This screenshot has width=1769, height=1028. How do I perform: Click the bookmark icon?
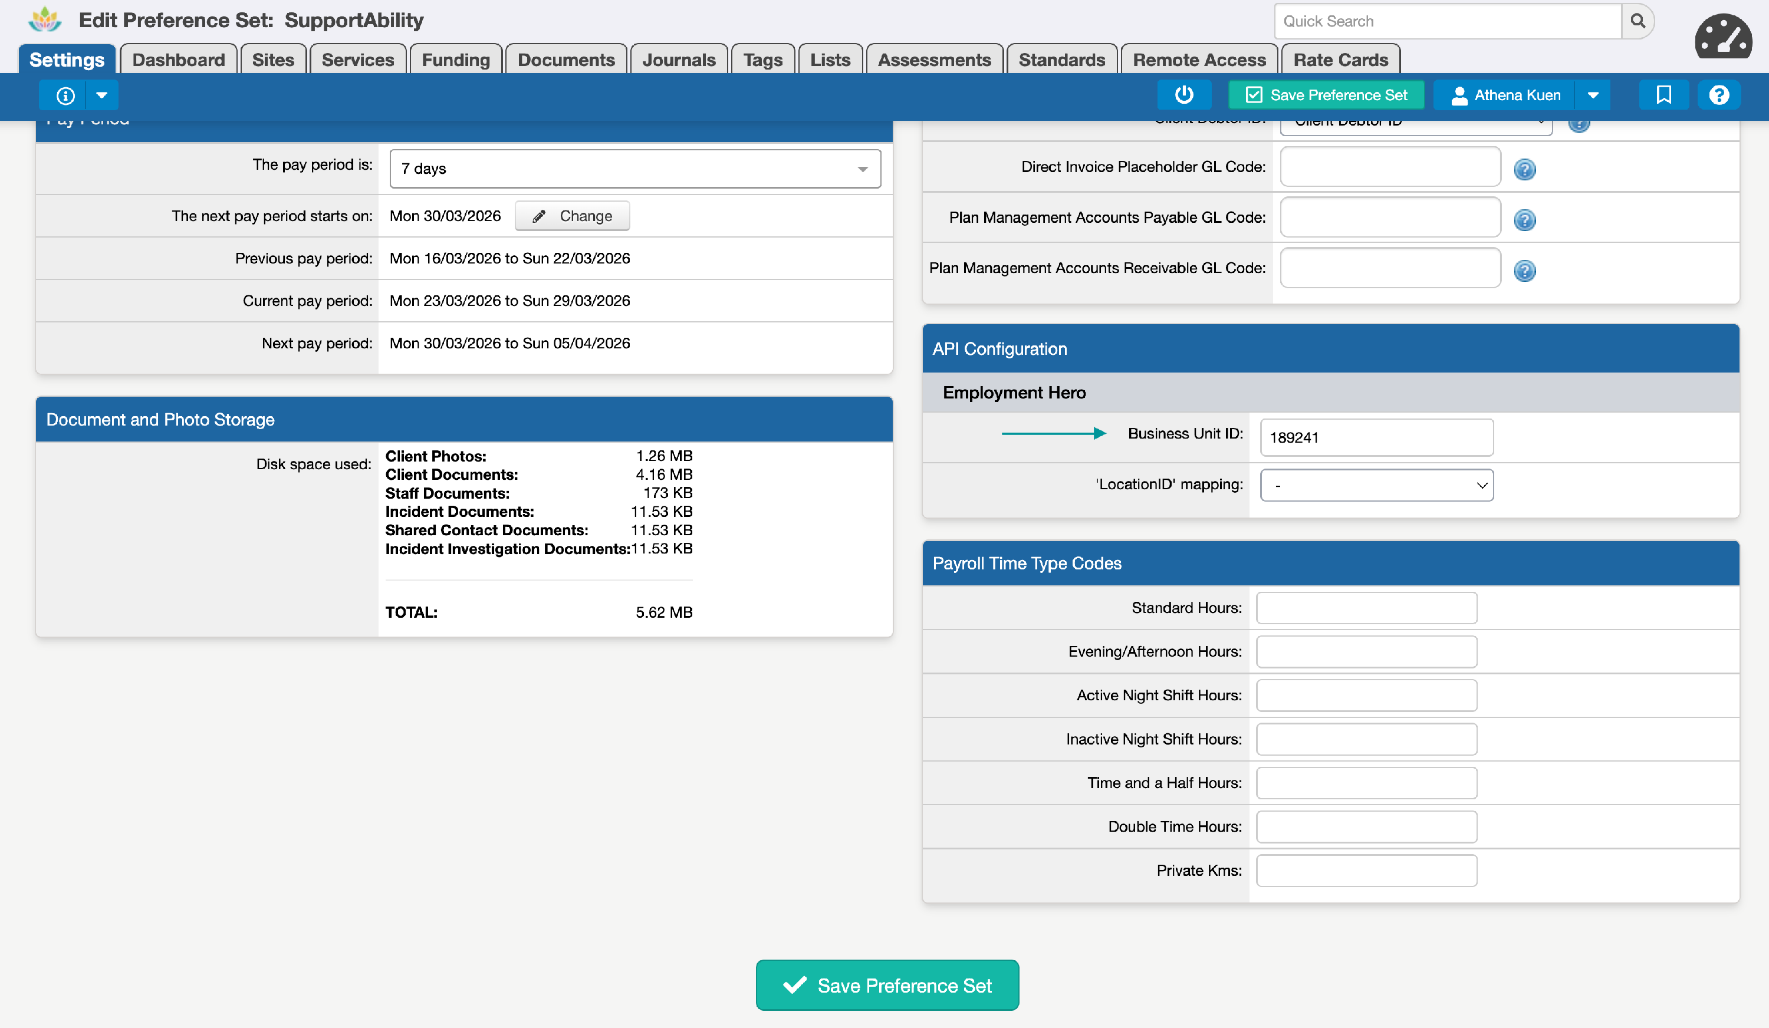tap(1663, 95)
